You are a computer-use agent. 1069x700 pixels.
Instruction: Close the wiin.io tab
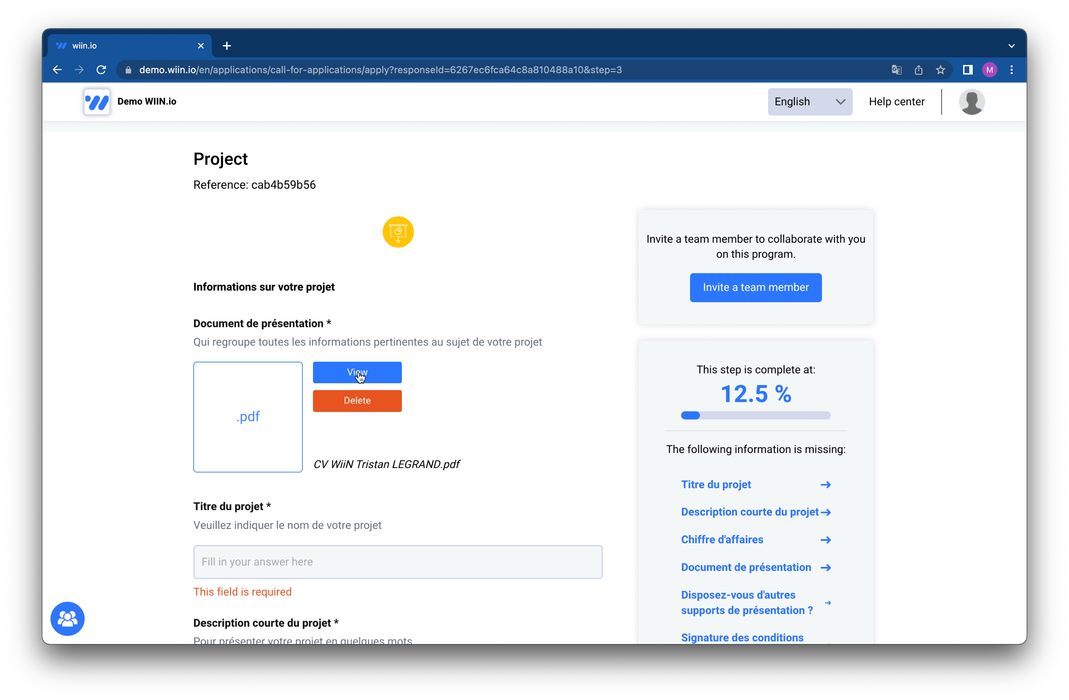pos(201,46)
